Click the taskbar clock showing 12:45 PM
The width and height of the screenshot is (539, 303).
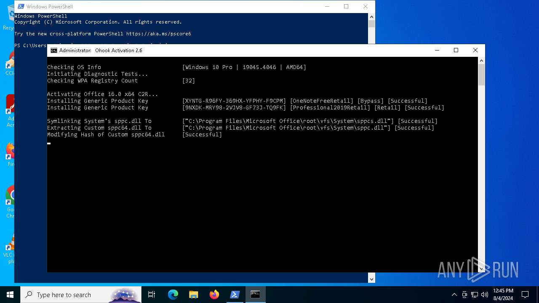tap(503, 295)
